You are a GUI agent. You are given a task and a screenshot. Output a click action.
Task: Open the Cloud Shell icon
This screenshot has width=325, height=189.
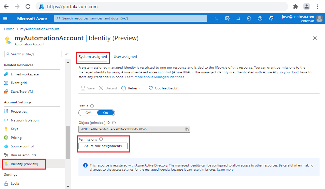216,18
